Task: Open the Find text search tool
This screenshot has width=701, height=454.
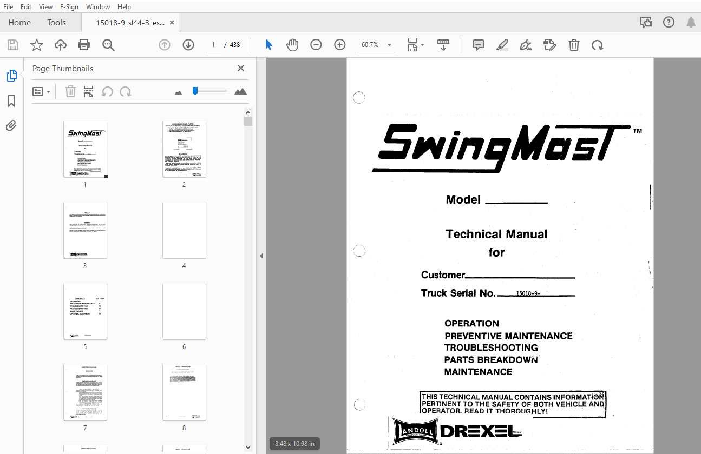Action: tap(108, 45)
